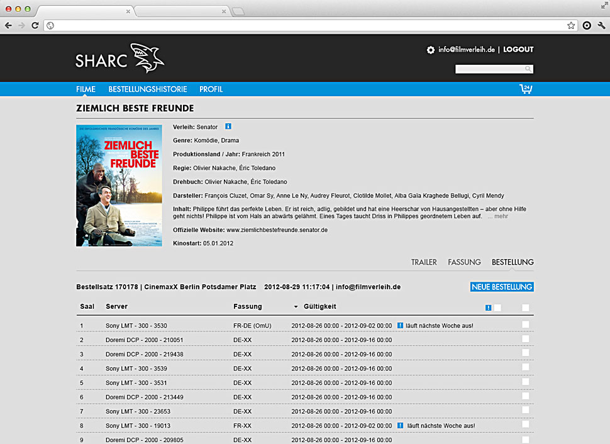Open the browser wrench menu
Viewport: 610px width, 444px height.
pyautogui.click(x=601, y=26)
